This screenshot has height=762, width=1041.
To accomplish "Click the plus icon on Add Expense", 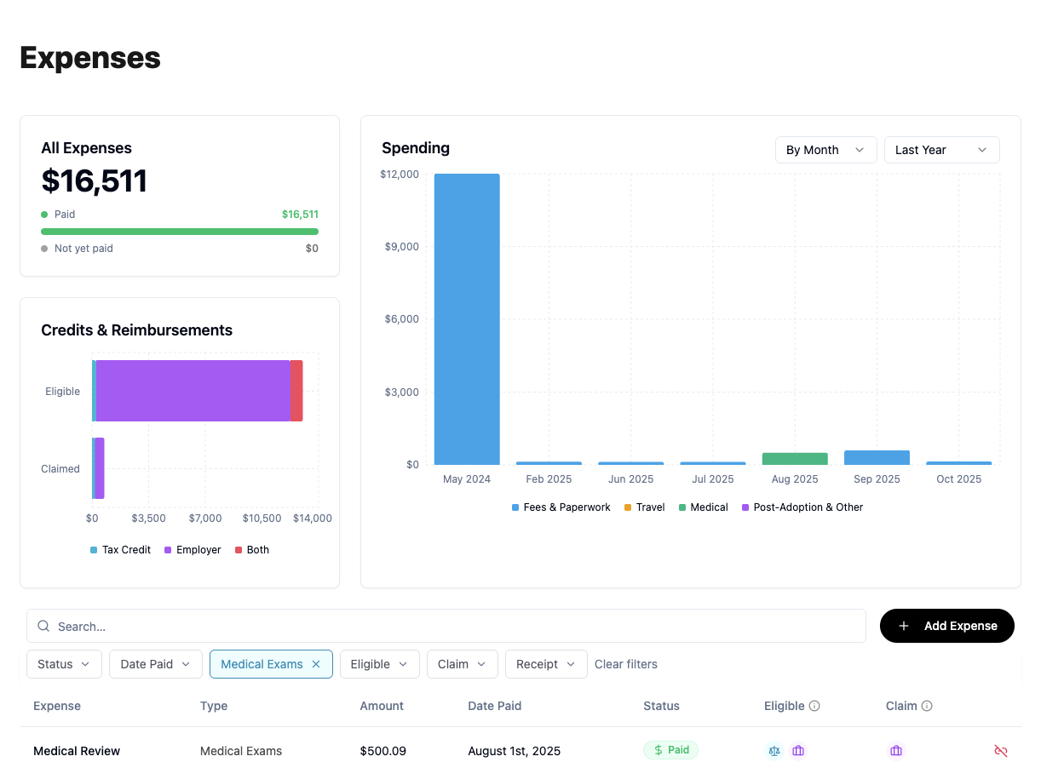I will click(x=904, y=626).
